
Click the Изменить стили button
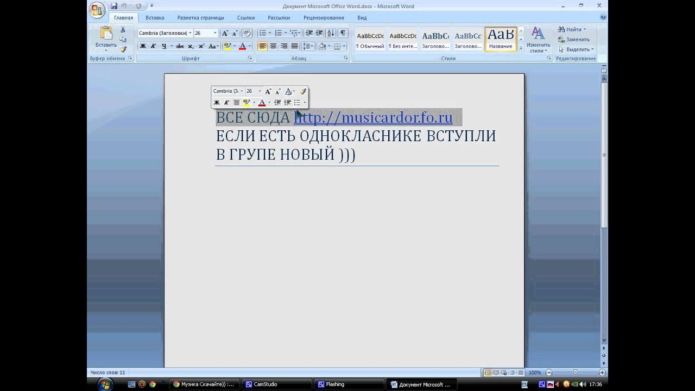[538, 40]
